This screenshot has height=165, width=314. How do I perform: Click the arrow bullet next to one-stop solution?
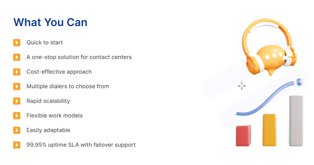pos(17,57)
